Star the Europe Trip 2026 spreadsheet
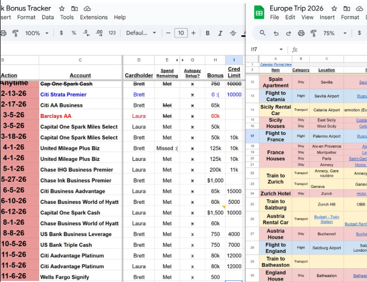Screen dimensions: 367x282 (x=334, y=9)
